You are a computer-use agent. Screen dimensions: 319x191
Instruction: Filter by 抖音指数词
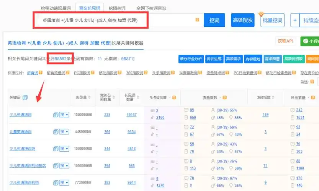[188, 73]
